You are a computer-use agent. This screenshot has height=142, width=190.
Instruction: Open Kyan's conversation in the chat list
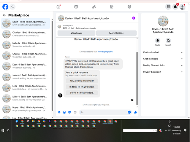(26, 66)
